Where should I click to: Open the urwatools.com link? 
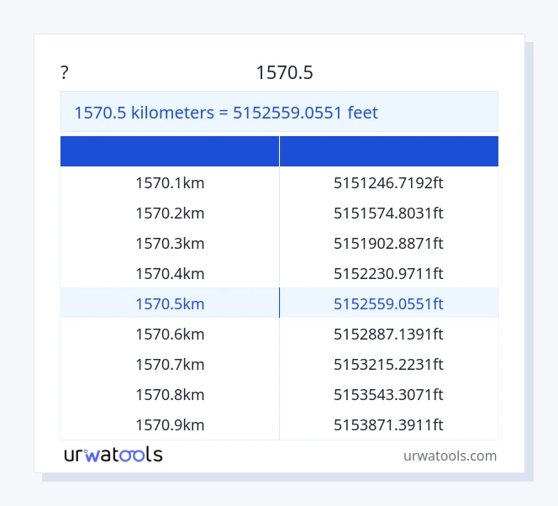pyautogui.click(x=450, y=456)
